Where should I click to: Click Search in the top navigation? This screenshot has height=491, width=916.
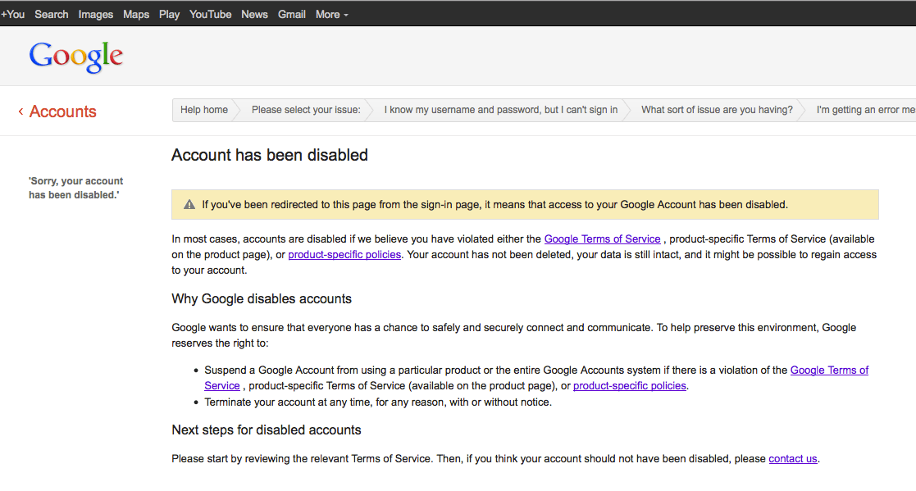(52, 14)
